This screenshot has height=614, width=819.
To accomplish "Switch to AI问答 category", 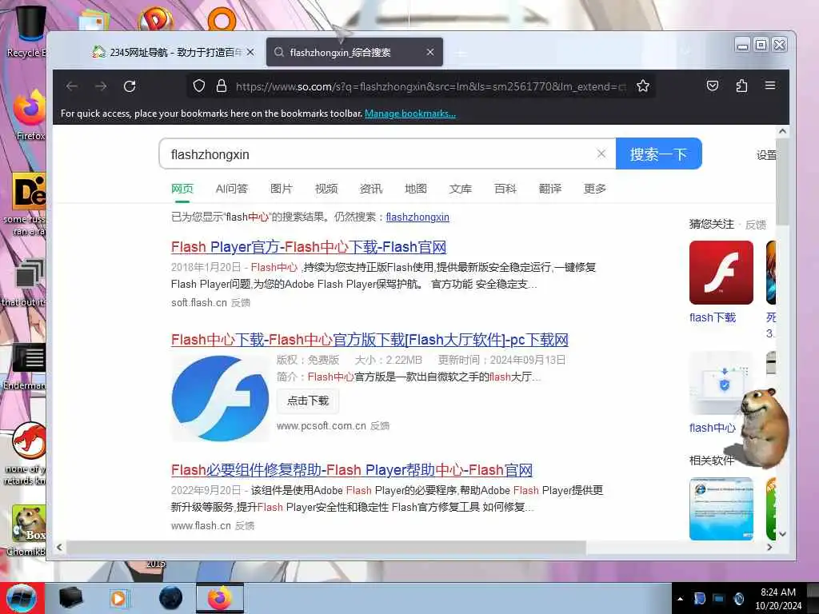I will 231,189.
